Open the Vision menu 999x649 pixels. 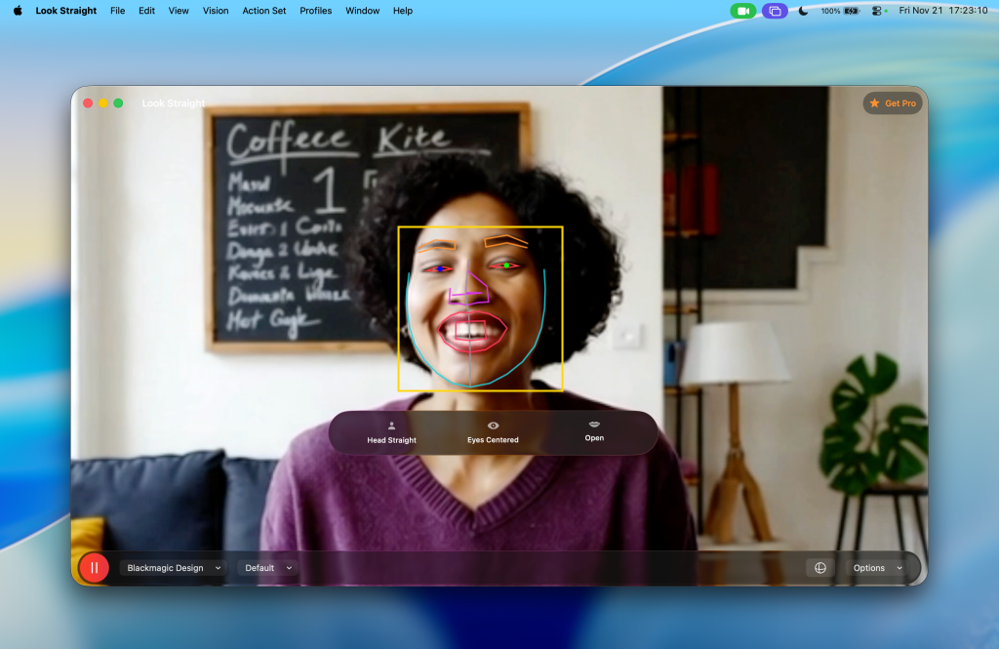[x=216, y=11]
